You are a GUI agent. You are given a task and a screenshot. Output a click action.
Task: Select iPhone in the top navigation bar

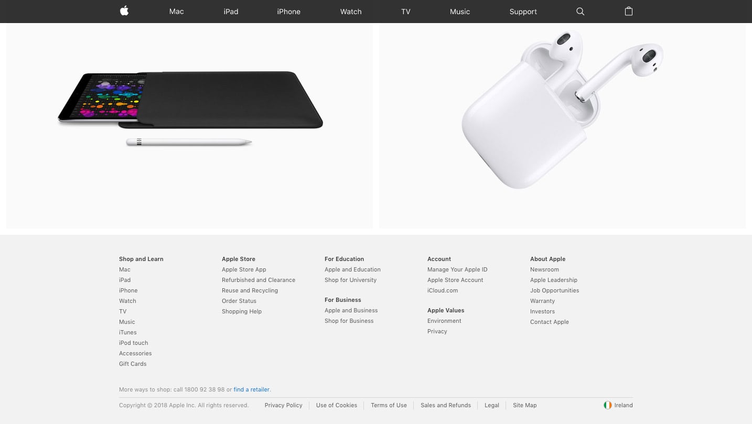point(288,12)
